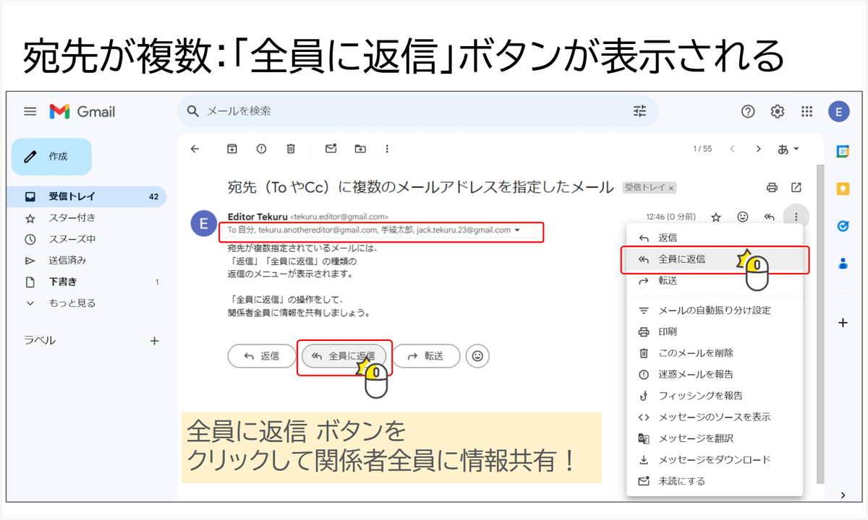Open the Google apps grid launcher
This screenshot has height=520, width=868.
click(807, 111)
